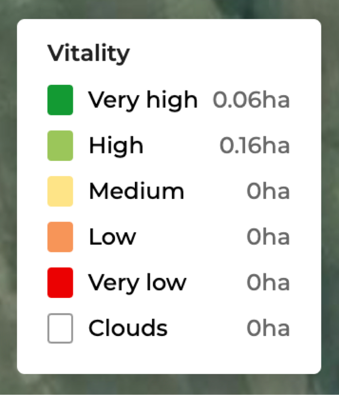Select the Clouds label
The height and width of the screenshot is (395, 339).
(128, 328)
